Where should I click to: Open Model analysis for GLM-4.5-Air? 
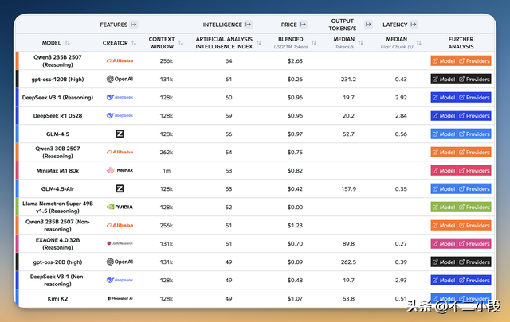tap(444, 188)
